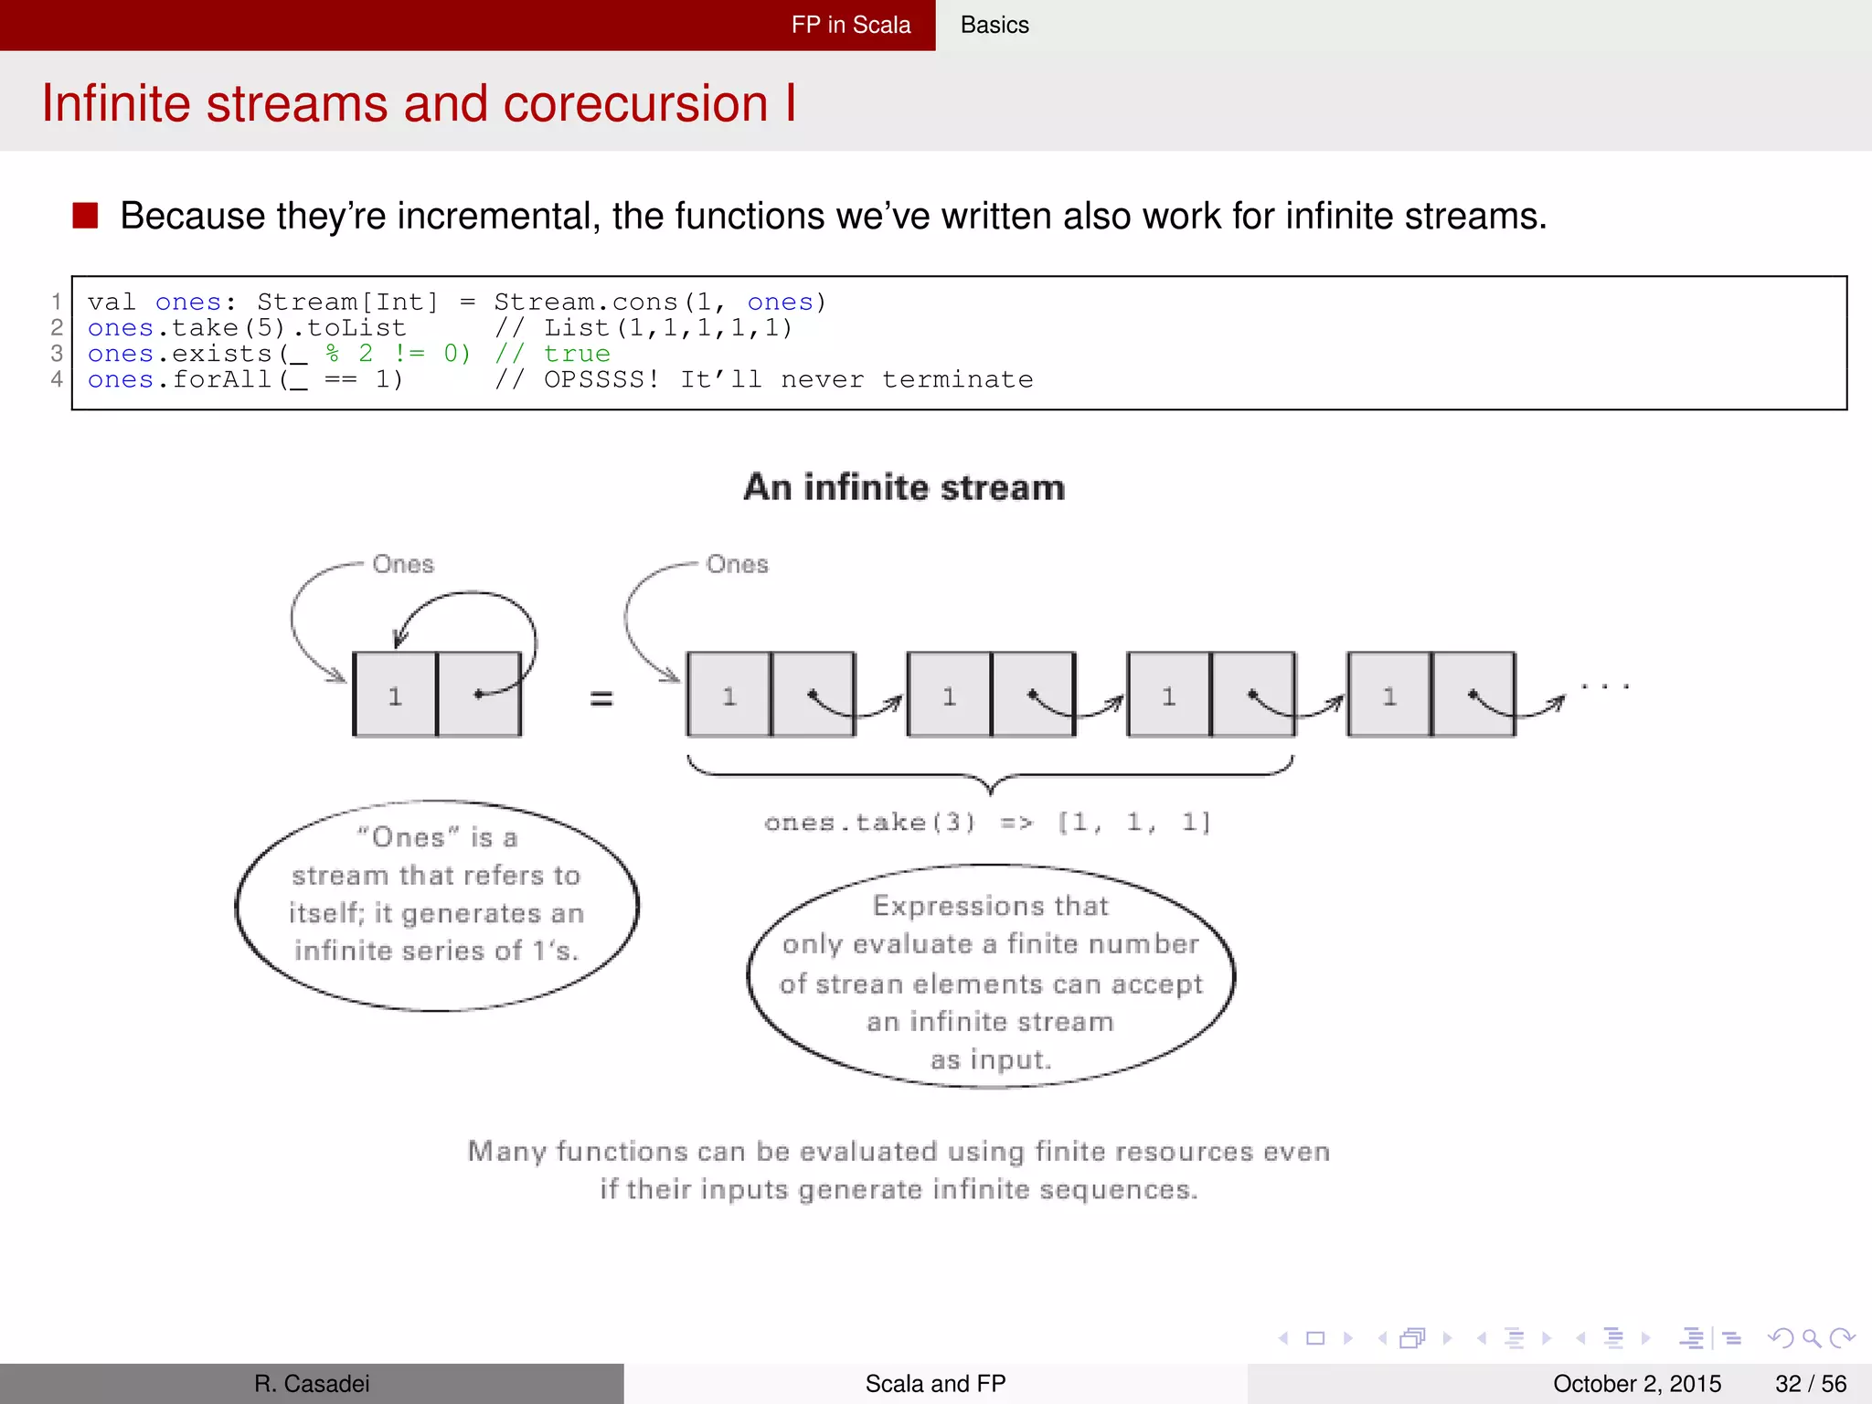
Task: Click 'ones.take(3) => [1, 1, 1]' caption
Action: [x=988, y=822]
